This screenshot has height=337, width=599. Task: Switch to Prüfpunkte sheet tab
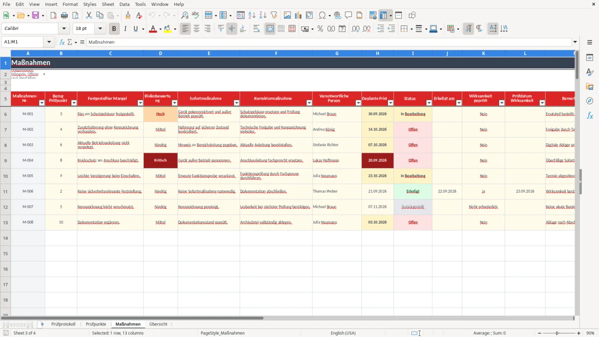96,324
